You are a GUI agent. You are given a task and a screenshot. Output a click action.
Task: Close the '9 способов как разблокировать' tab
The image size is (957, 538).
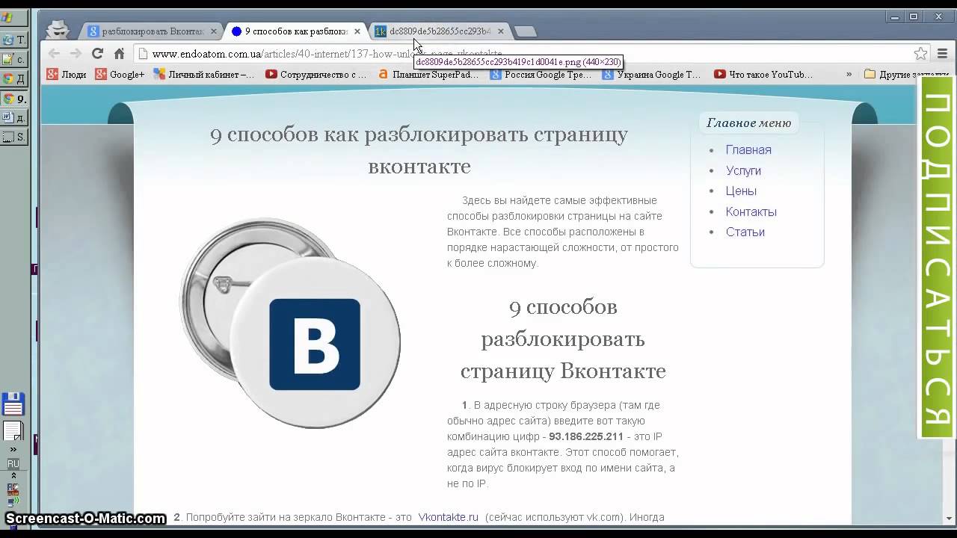[x=357, y=31]
